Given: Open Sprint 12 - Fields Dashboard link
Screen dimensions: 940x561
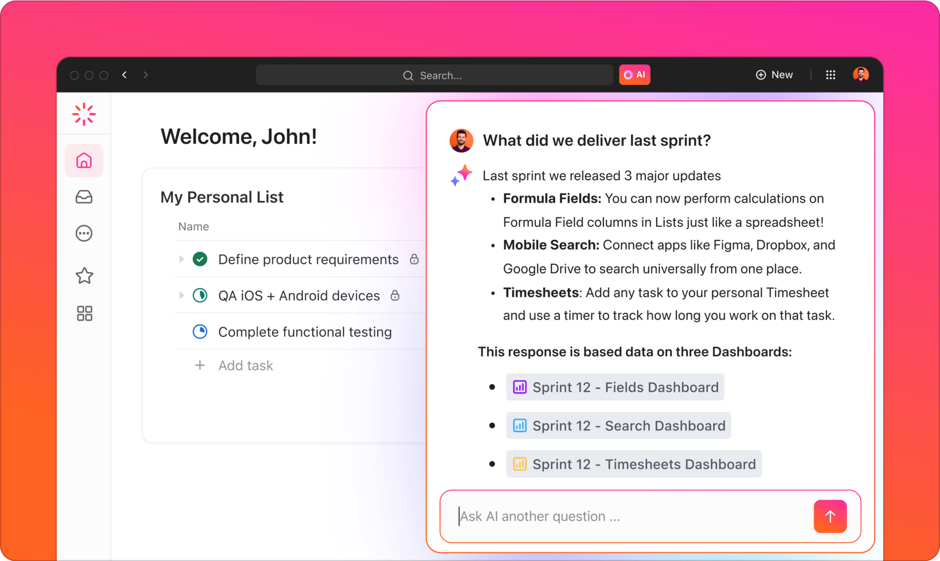Looking at the screenshot, I should pyautogui.click(x=615, y=387).
